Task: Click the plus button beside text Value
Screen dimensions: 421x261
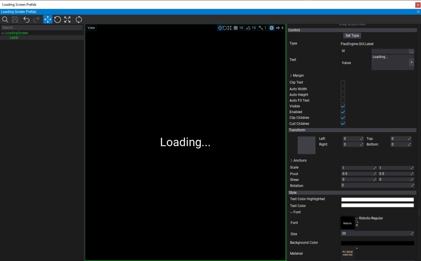Action: (x=412, y=62)
